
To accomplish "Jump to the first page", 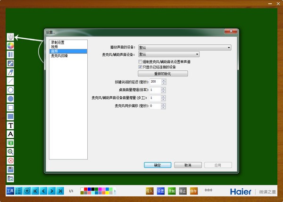I will point(35,191).
